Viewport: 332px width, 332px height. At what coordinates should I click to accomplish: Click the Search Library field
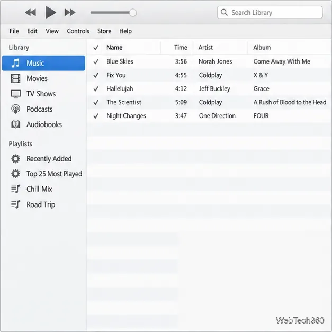[270, 13]
